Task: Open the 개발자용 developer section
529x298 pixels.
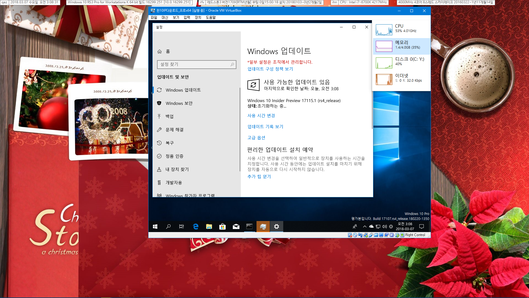Action: [196, 183]
